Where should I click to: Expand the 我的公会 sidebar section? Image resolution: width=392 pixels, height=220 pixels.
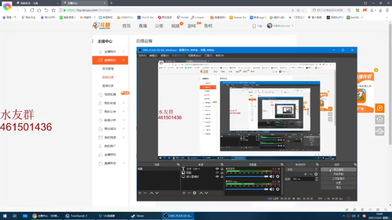[x=123, y=111]
